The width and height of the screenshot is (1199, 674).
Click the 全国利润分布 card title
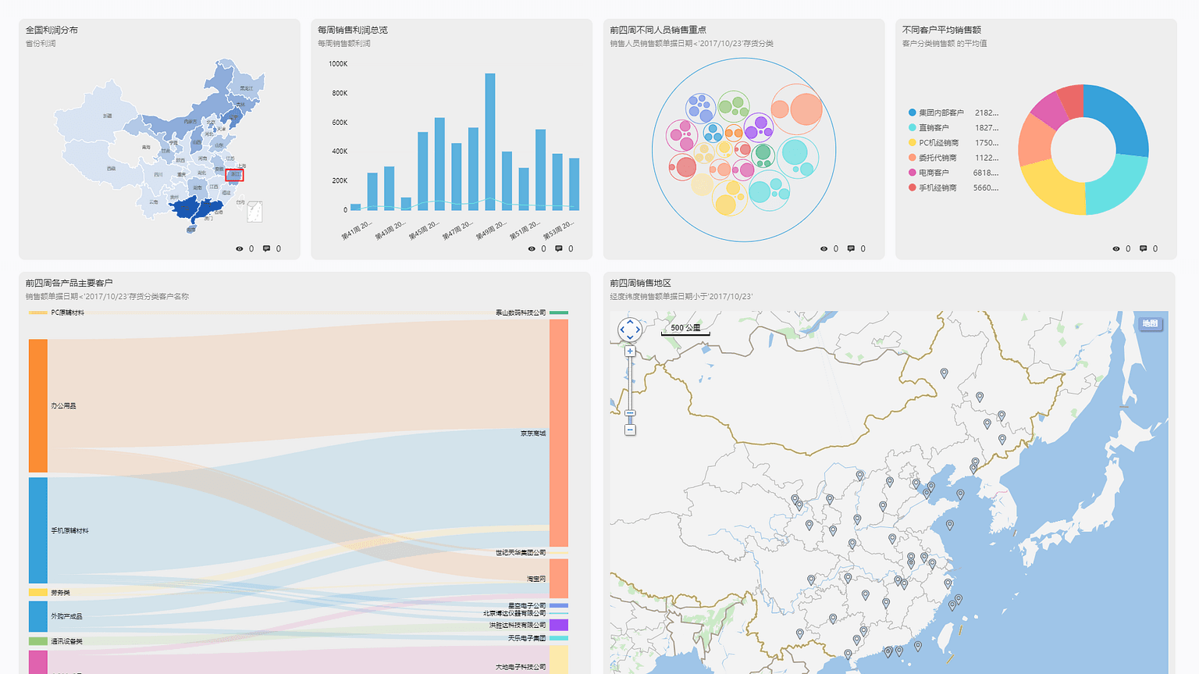pyautogui.click(x=52, y=30)
